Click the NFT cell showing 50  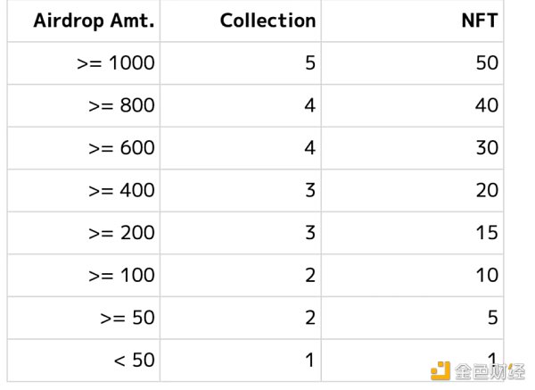point(486,63)
